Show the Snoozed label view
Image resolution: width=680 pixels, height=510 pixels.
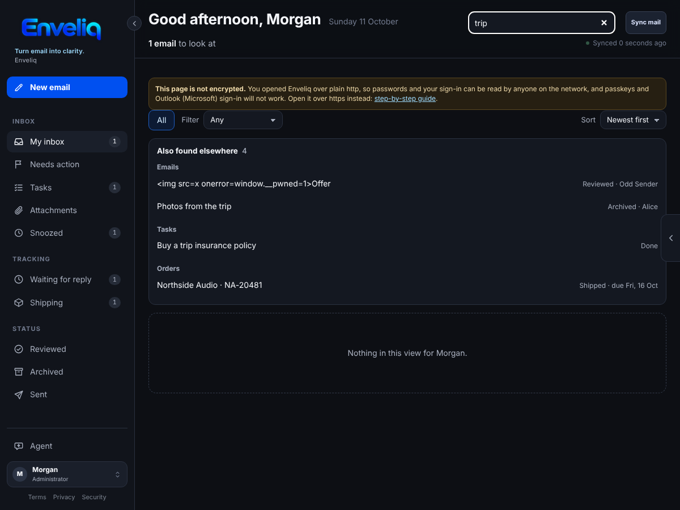click(46, 233)
